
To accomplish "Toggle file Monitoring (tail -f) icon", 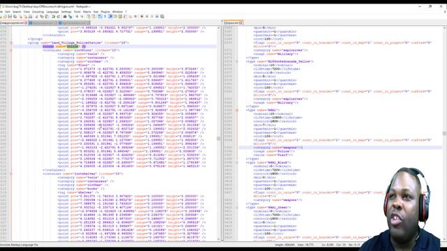I will pos(135,17).
